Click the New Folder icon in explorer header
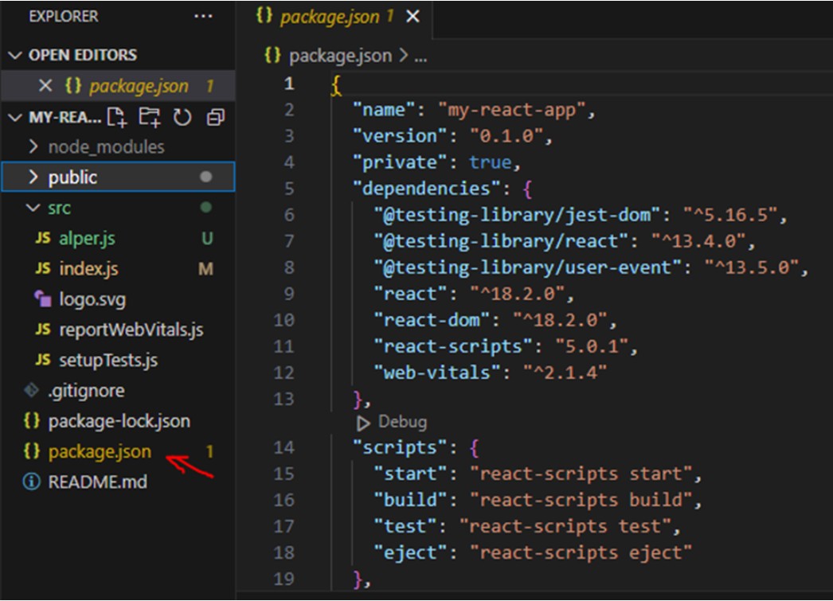 (149, 118)
